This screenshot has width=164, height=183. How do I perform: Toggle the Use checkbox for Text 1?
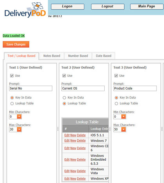click(12, 75)
